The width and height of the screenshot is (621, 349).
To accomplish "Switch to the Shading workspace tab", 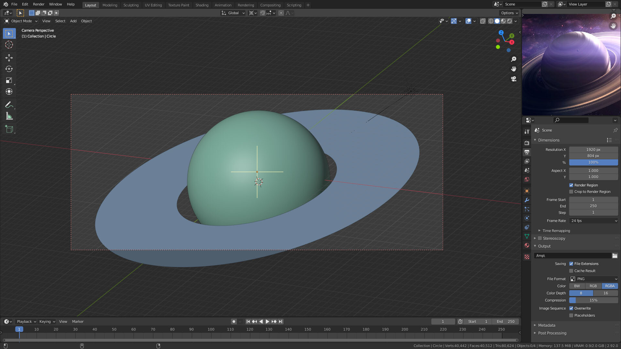I will click(202, 5).
